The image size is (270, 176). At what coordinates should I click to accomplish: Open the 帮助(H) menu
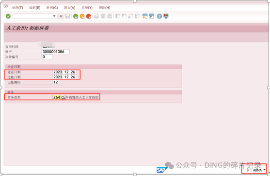click(105, 8)
